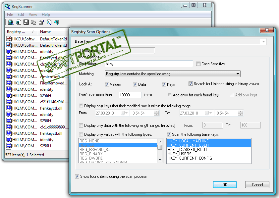
Task: Click down arrow of value types list scrollbar
Action: tap(160, 160)
